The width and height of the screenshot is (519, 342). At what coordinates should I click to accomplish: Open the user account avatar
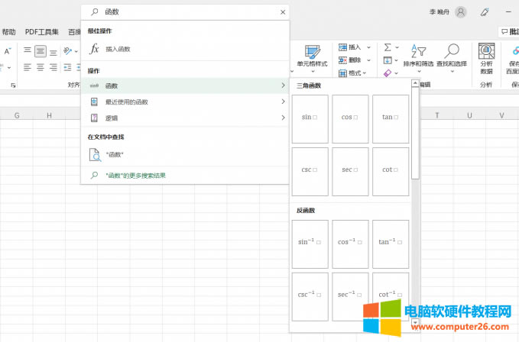(461, 12)
